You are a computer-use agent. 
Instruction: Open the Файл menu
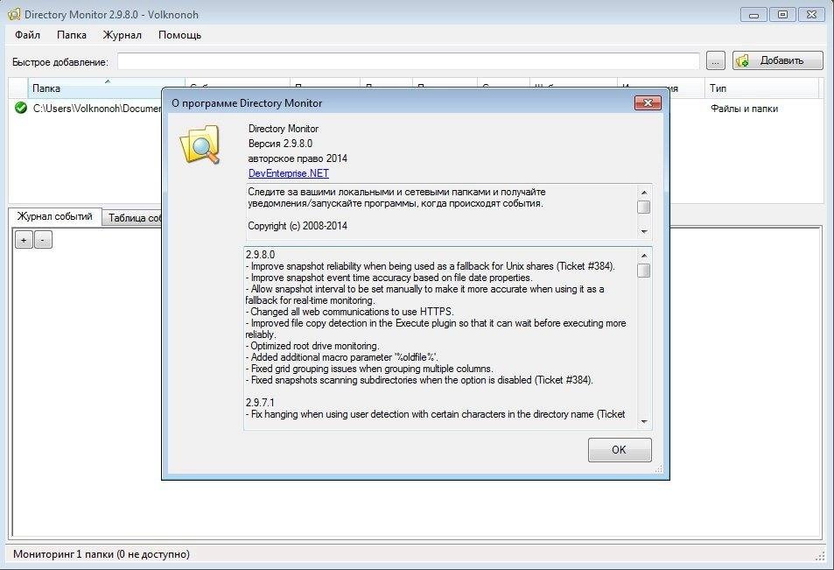point(28,35)
